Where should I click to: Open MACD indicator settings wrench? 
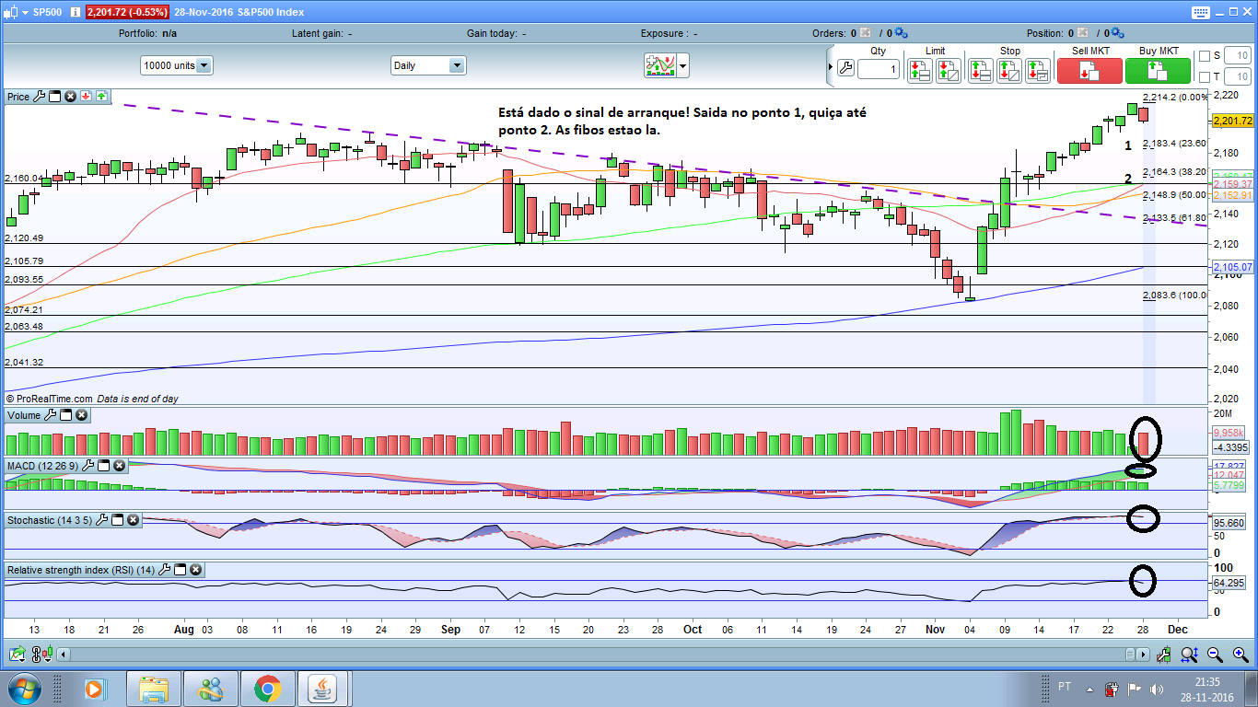(x=87, y=466)
